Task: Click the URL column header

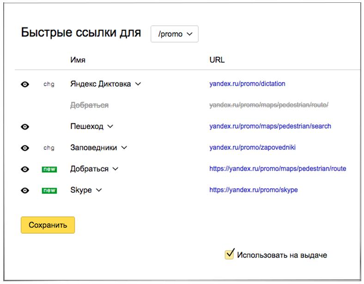Action: (x=217, y=60)
